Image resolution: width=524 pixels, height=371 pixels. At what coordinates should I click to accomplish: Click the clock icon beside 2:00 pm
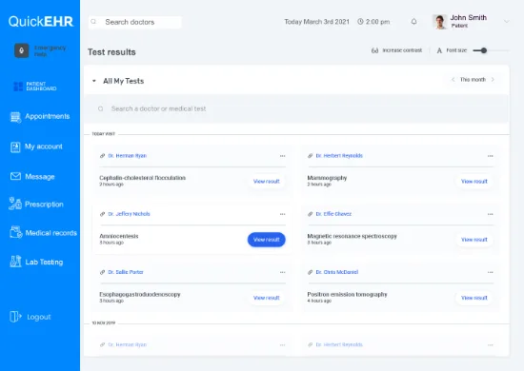coord(360,22)
